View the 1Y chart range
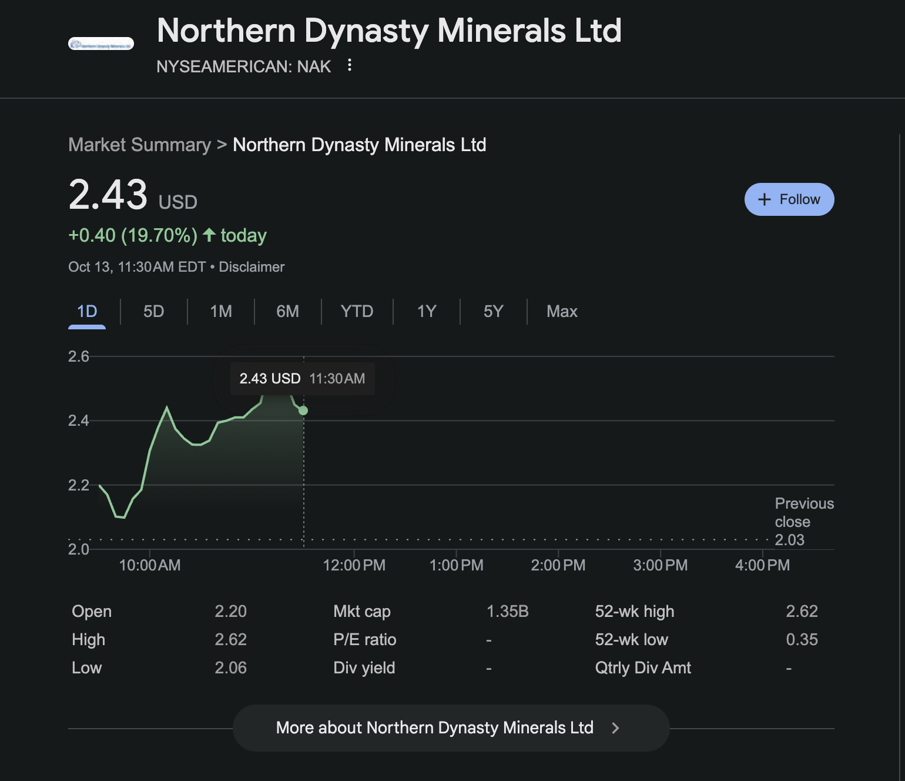 click(427, 311)
